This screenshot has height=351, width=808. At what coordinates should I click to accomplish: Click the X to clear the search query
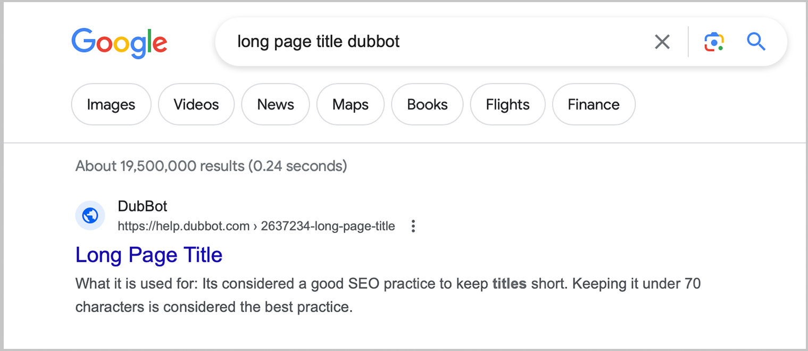[x=662, y=41]
